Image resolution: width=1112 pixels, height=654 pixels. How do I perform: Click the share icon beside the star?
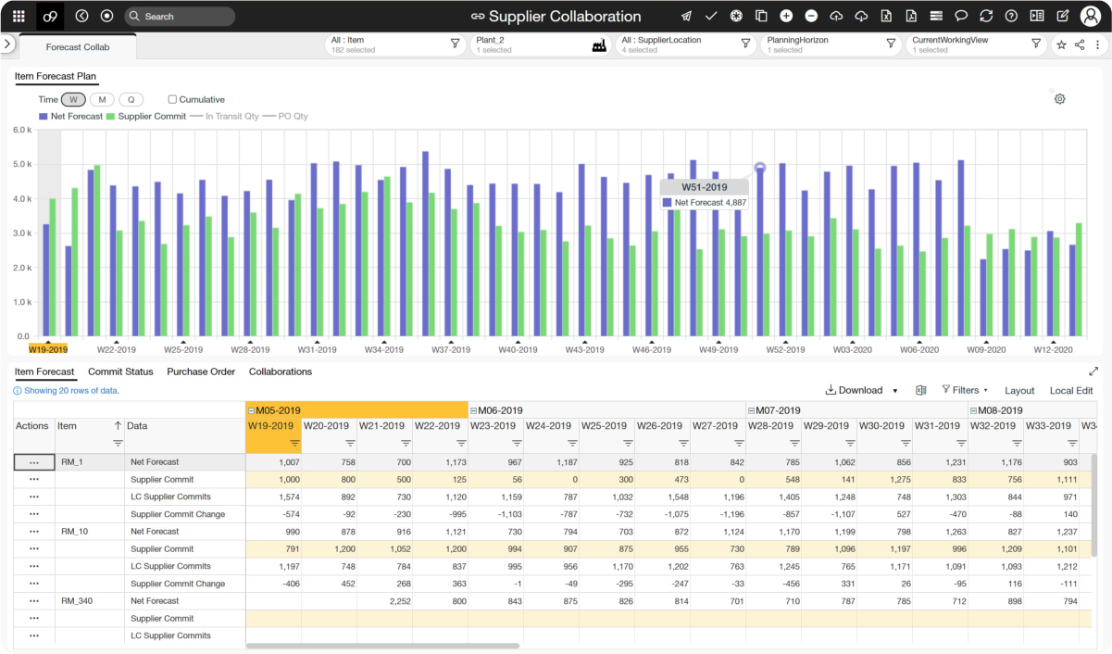(1080, 44)
